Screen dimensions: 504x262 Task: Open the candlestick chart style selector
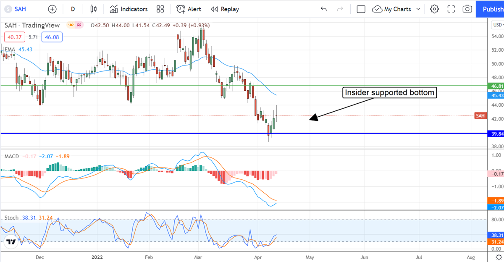coord(93,9)
